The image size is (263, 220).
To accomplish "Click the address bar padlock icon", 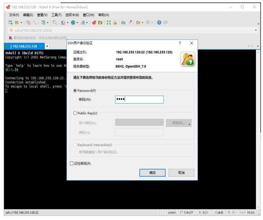I will tap(11, 30).
